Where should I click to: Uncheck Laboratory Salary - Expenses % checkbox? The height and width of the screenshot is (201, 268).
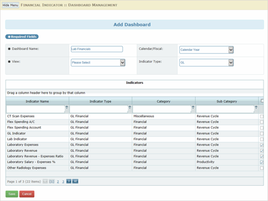(262, 162)
